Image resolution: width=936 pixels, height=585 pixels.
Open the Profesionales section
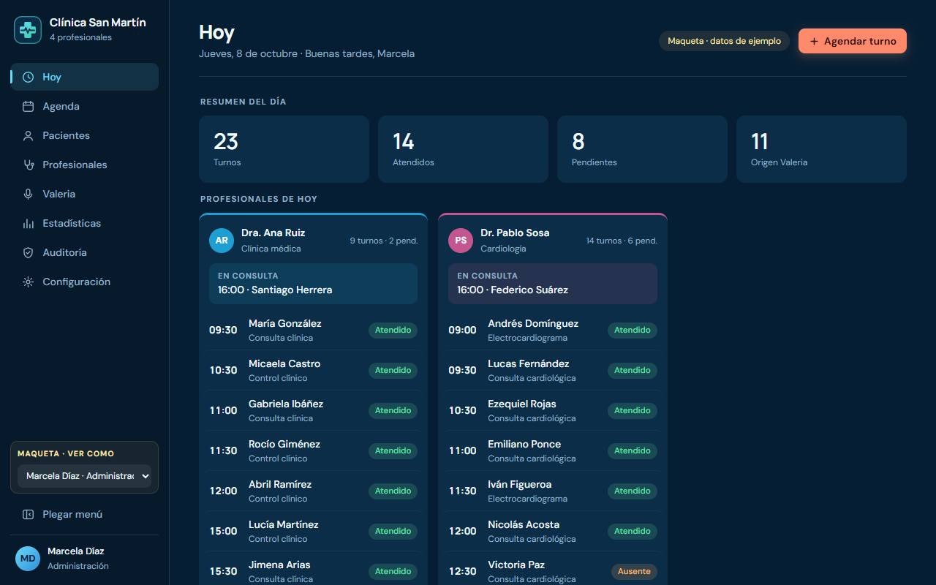point(84,165)
